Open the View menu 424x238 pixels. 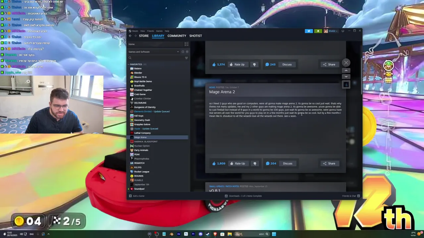[142, 31]
